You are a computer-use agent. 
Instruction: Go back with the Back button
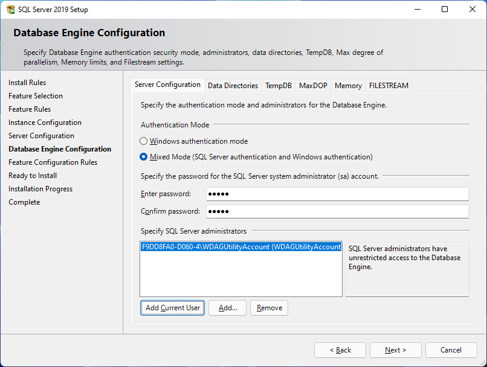pyautogui.click(x=340, y=350)
